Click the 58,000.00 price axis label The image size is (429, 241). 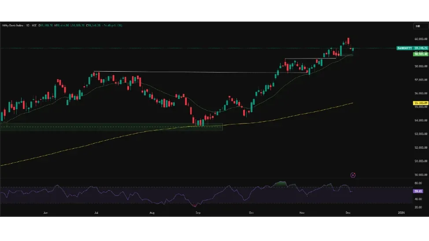coord(421,66)
